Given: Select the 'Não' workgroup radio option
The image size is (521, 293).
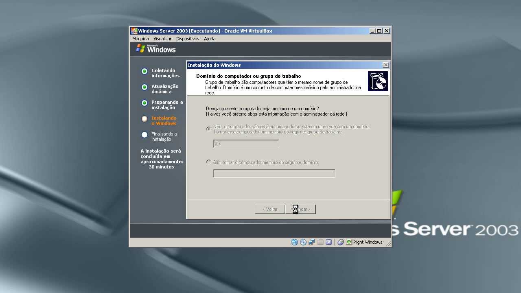Looking at the screenshot, I should (209, 129).
